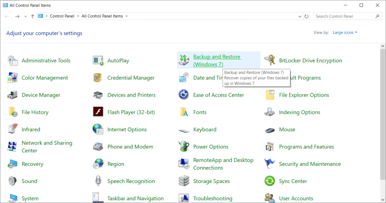Go up one level with up arrow
386x203 pixels.
(32, 17)
